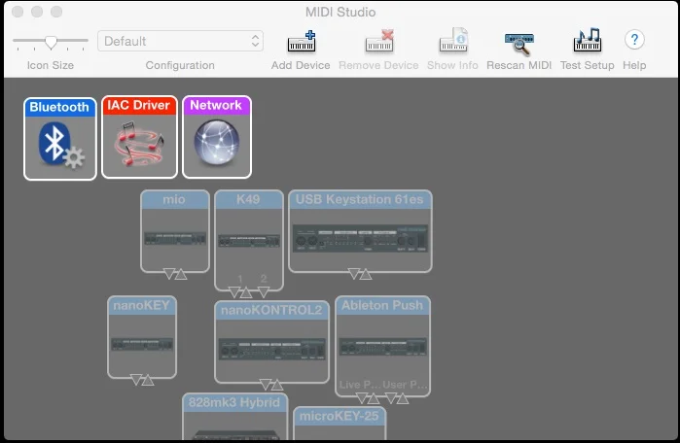680x443 pixels.
Task: Click the nanoKONTROL2 input port up arrow
Action: 276,385
